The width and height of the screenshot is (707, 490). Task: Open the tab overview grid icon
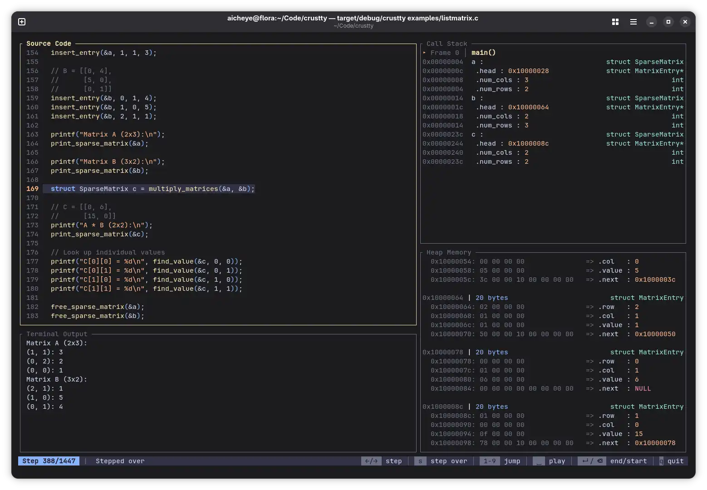pos(615,22)
